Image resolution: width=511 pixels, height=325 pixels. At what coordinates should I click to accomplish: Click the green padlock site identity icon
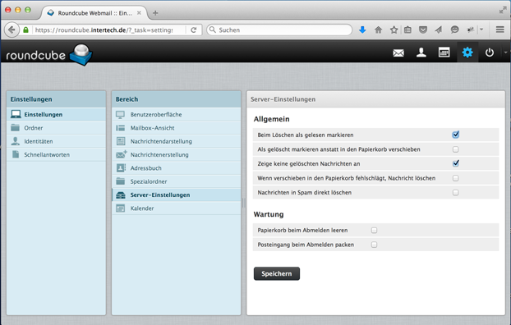(x=25, y=30)
